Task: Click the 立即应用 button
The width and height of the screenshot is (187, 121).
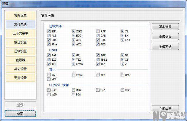Action: pyautogui.click(x=165, y=109)
